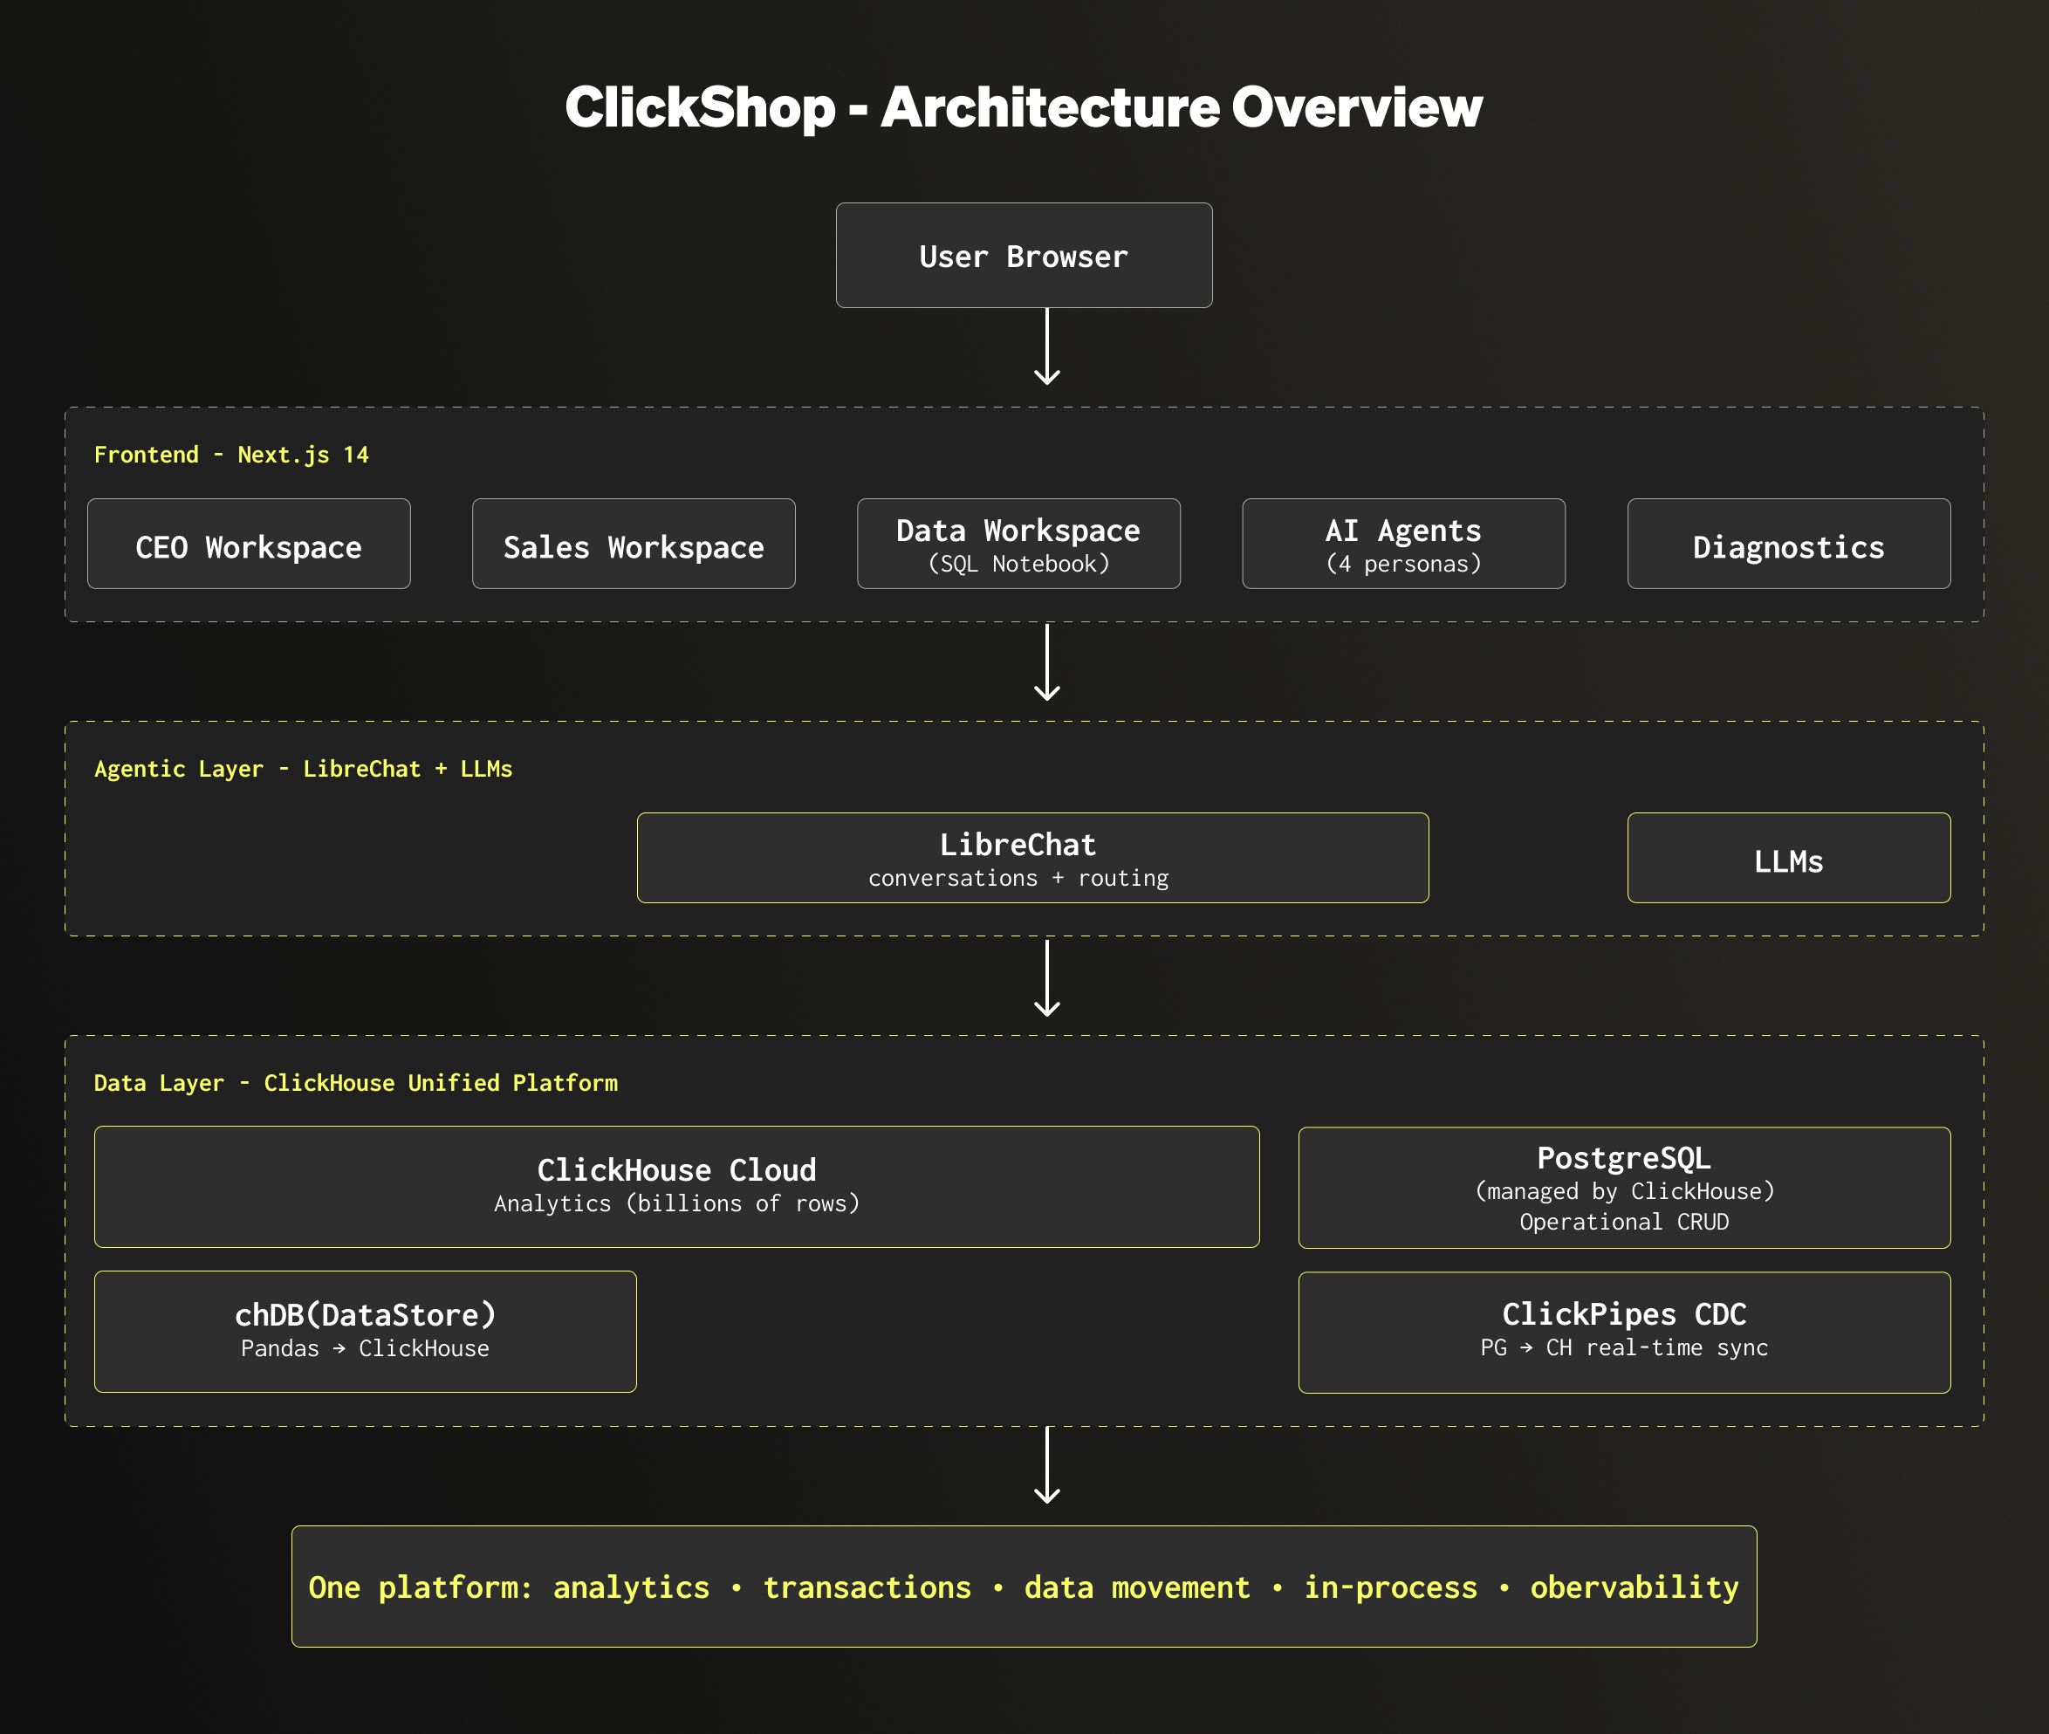Select the Data Layer - ClickHouse heading
Screen dimensions: 2049x1734
356,1082
